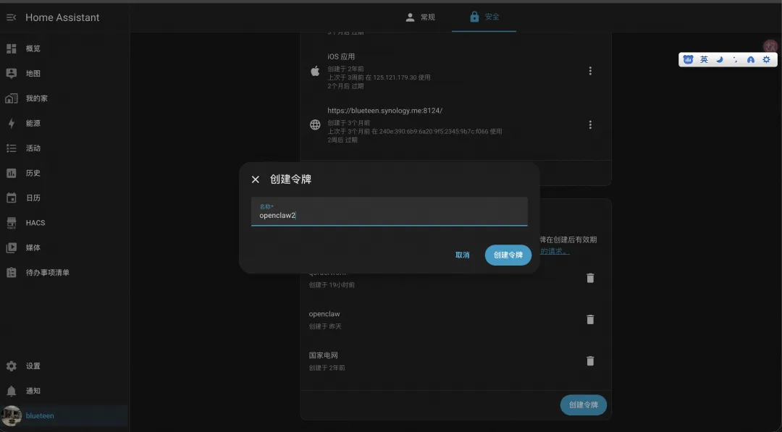The width and height of the screenshot is (782, 432).
Task: Click the page-bottom 创建令牌 button
Action: coord(584,405)
